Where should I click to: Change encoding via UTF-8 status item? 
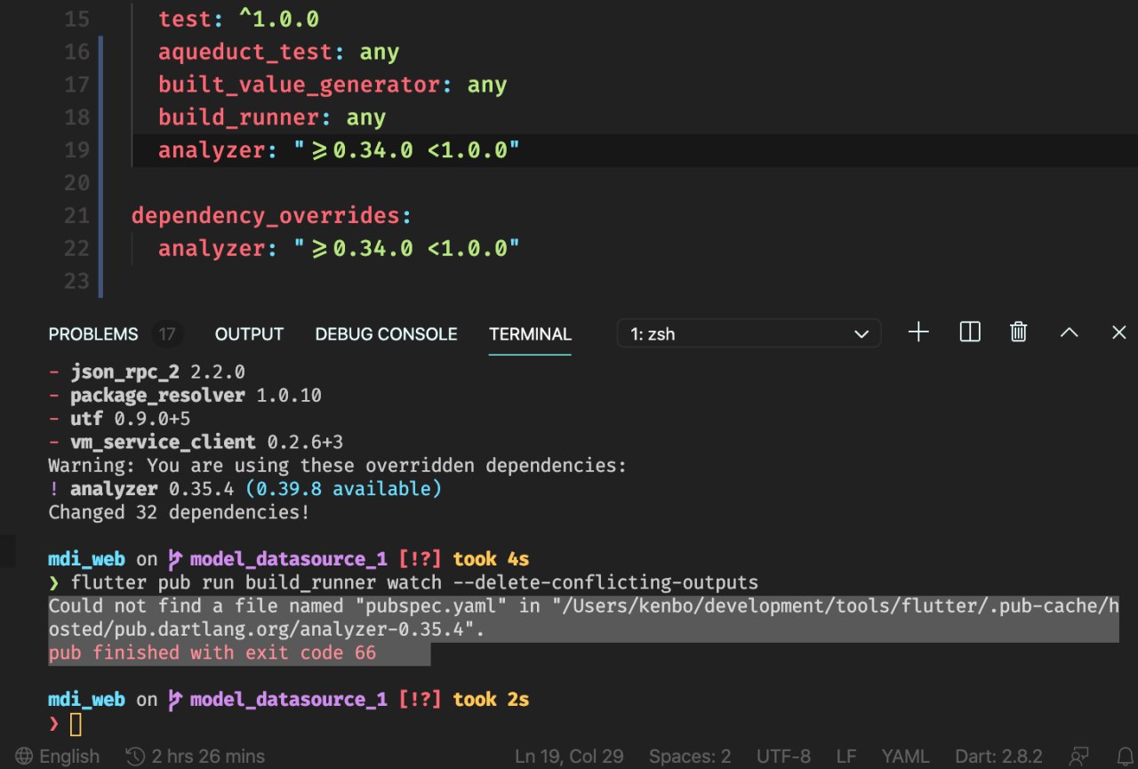coord(783,757)
